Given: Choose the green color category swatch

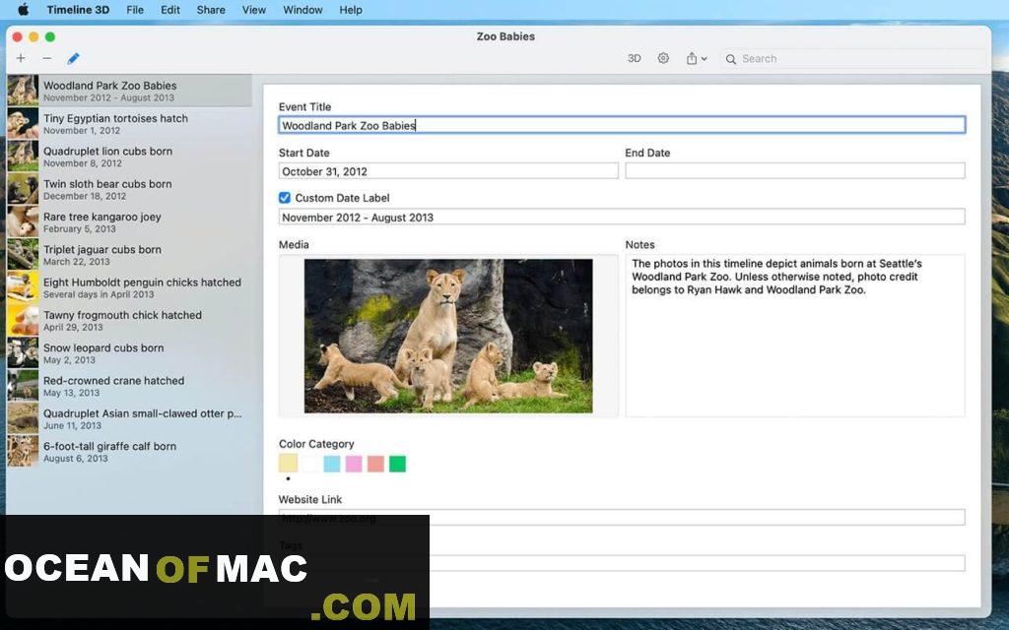Looking at the screenshot, I should point(398,464).
